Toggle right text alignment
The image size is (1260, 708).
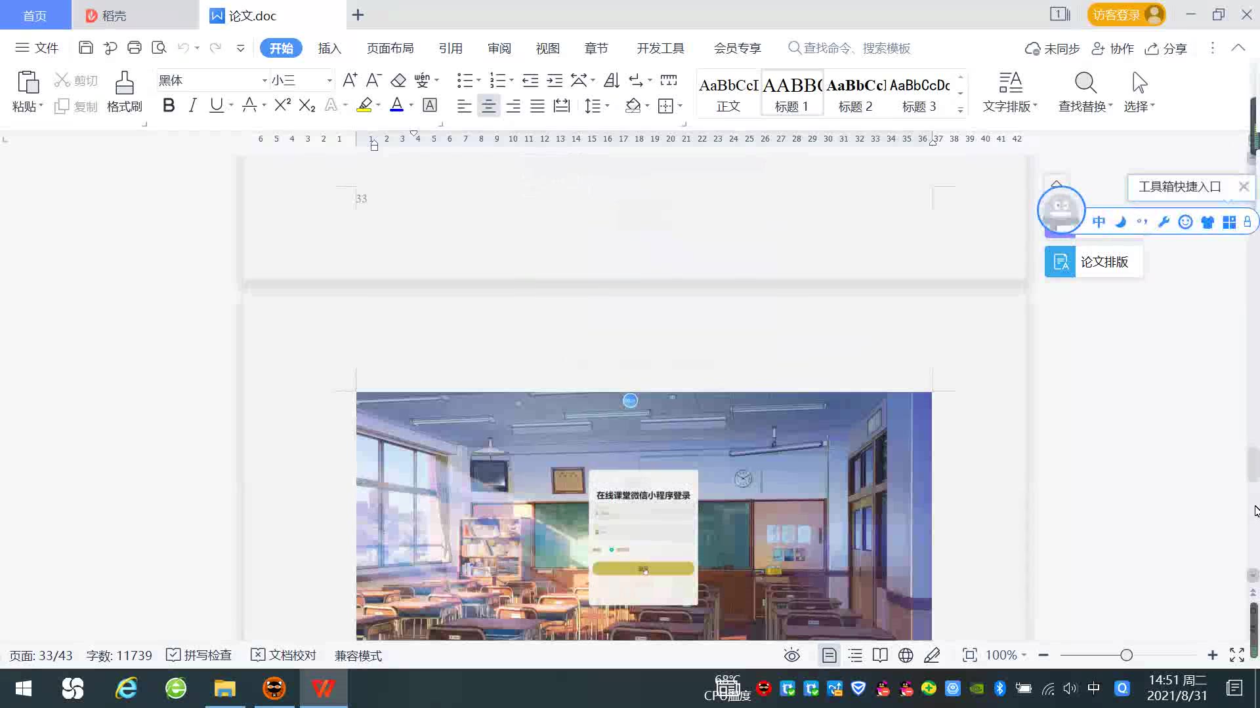click(x=513, y=106)
